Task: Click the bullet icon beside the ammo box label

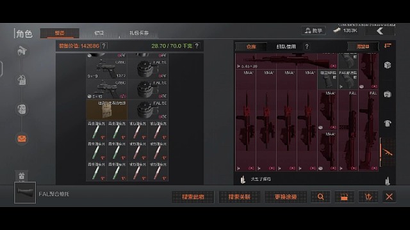Action: (x=243, y=180)
